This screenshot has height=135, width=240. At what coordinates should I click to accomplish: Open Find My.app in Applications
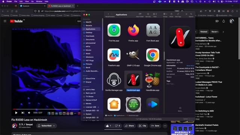114,30
